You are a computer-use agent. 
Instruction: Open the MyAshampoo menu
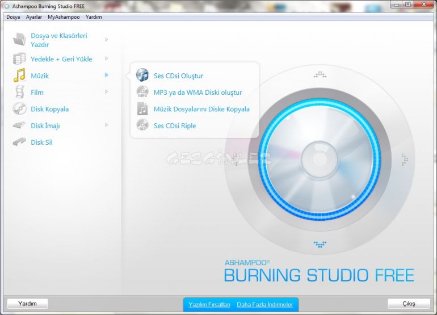click(x=64, y=17)
